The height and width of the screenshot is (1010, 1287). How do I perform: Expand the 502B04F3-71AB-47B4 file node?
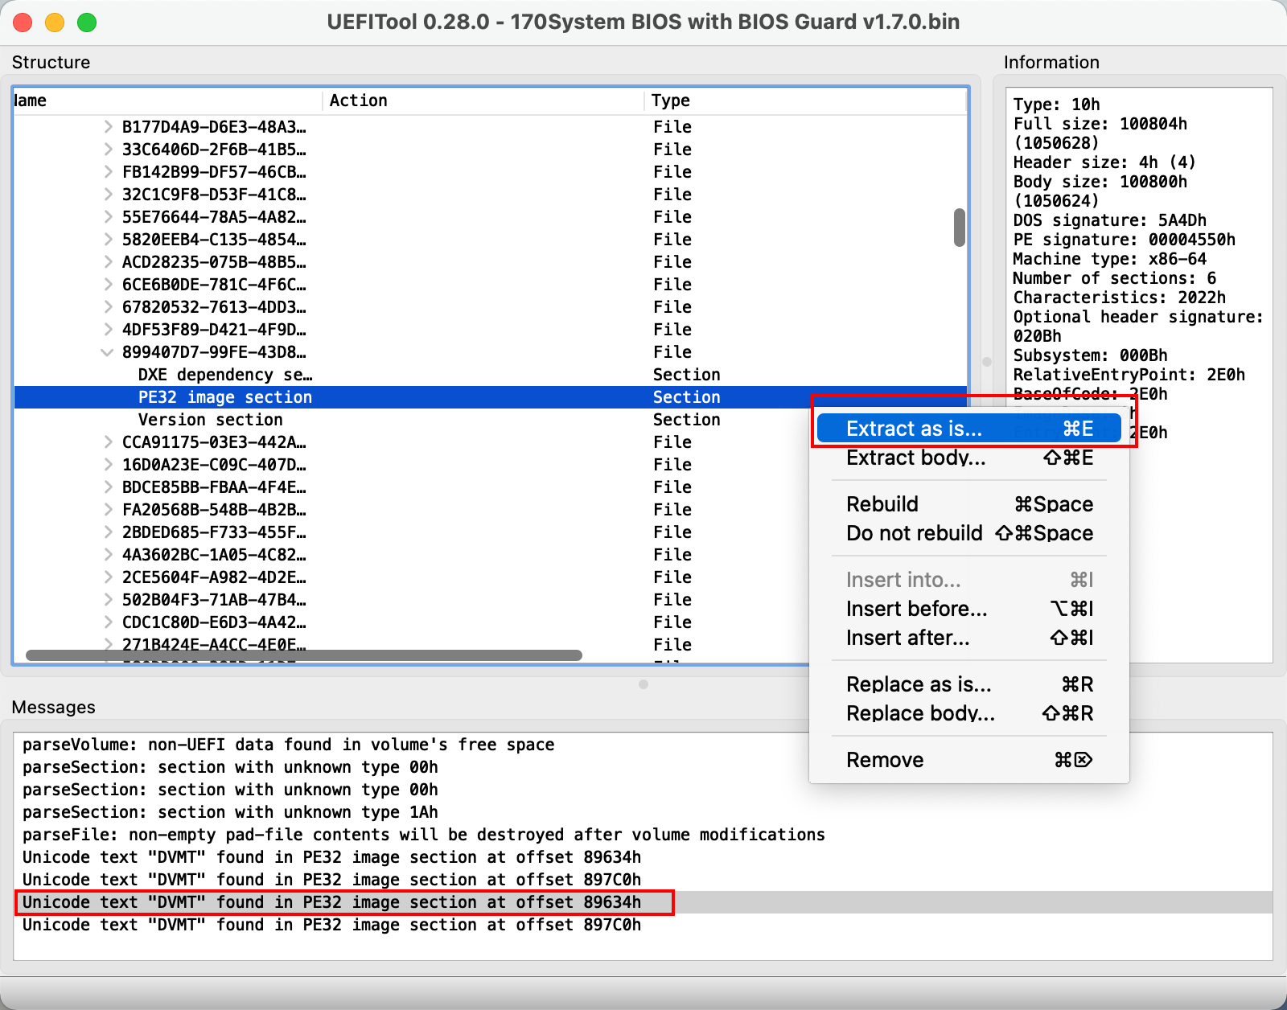click(x=108, y=600)
